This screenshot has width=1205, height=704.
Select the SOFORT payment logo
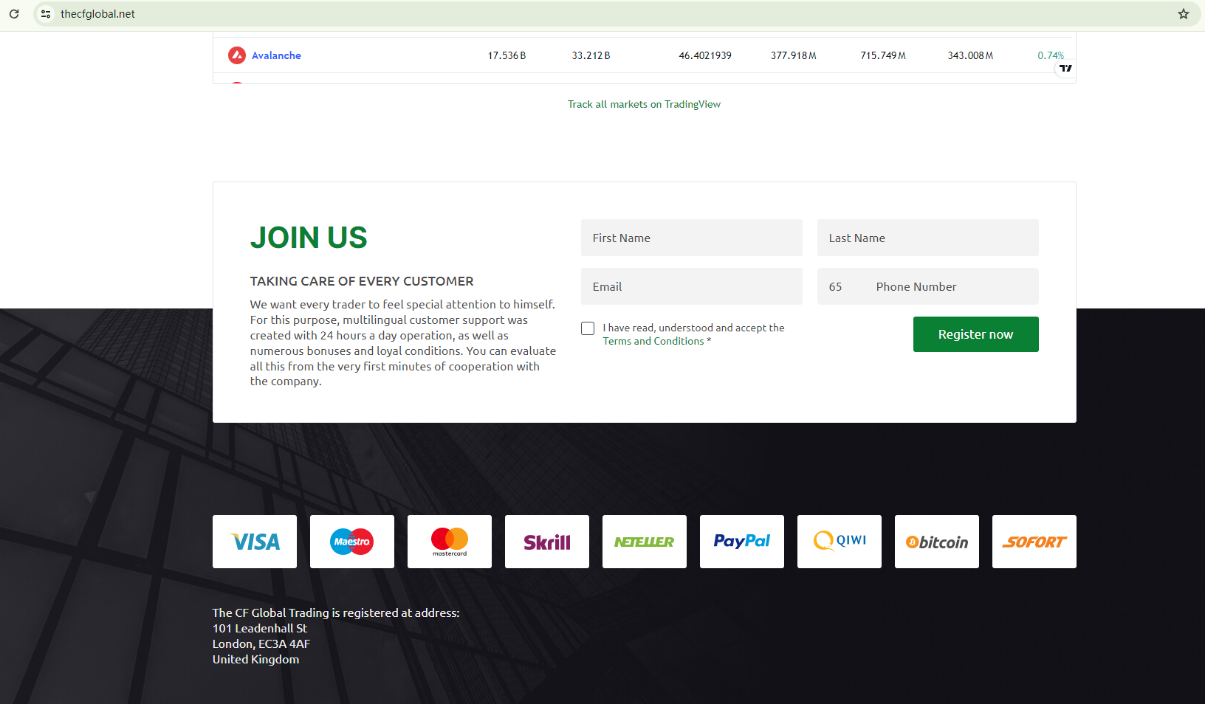click(x=1034, y=542)
